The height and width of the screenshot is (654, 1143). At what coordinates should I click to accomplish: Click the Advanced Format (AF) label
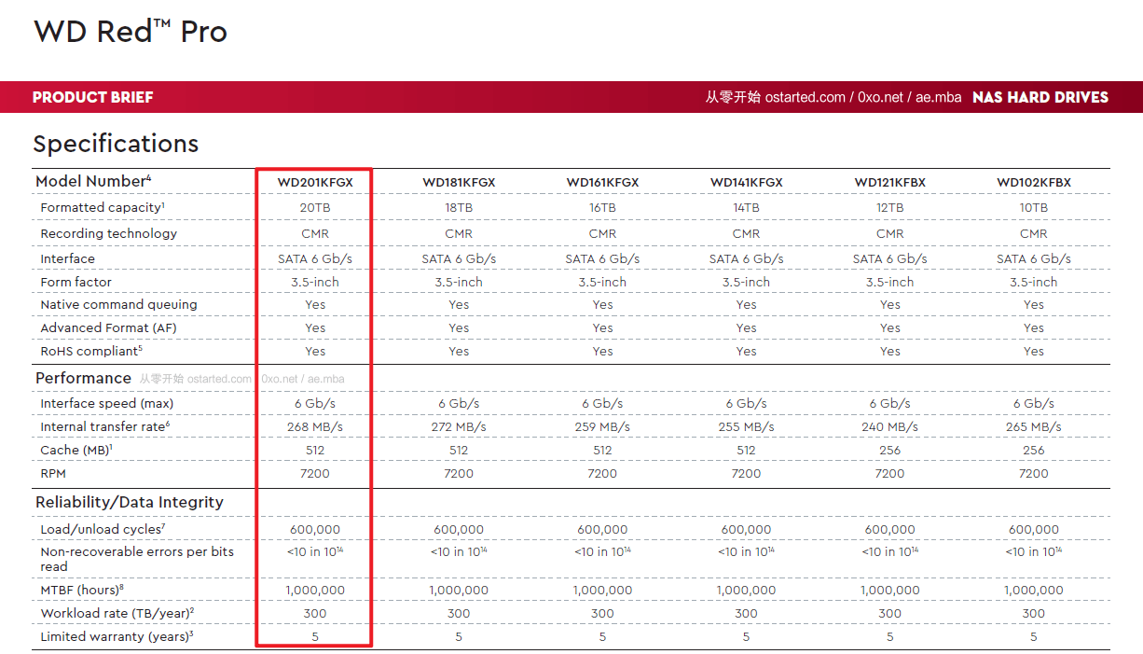coord(107,327)
